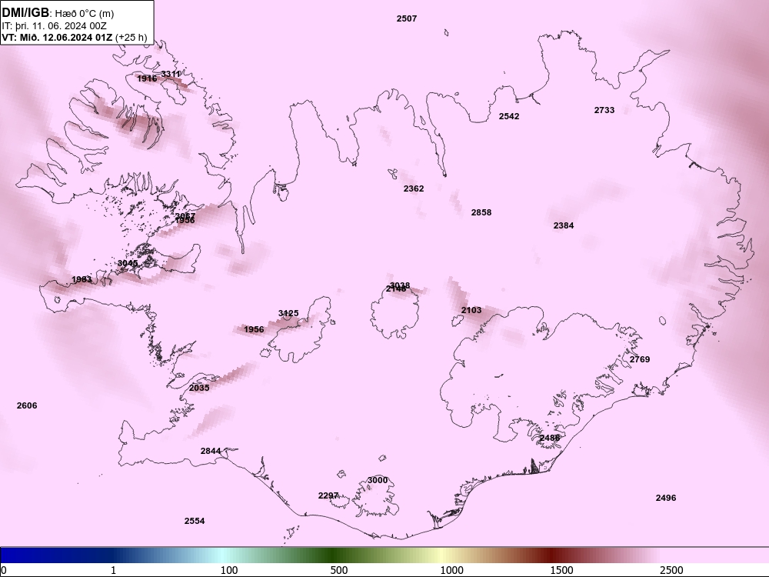Click the 1500 tick on colorbar

click(x=561, y=570)
